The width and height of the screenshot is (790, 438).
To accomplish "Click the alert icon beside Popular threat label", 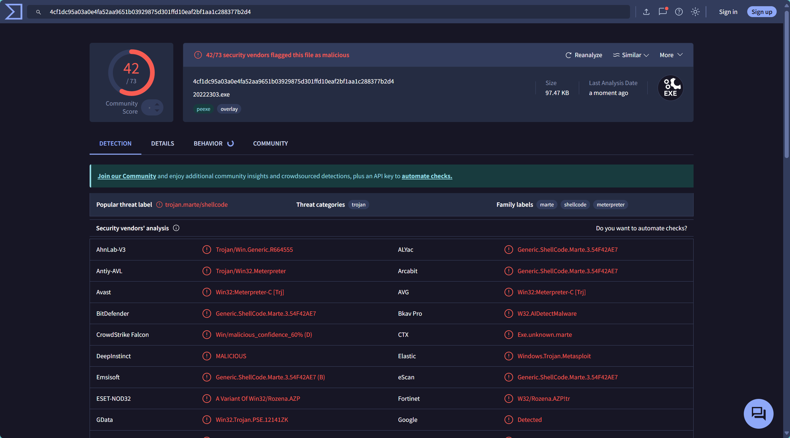I will point(159,205).
